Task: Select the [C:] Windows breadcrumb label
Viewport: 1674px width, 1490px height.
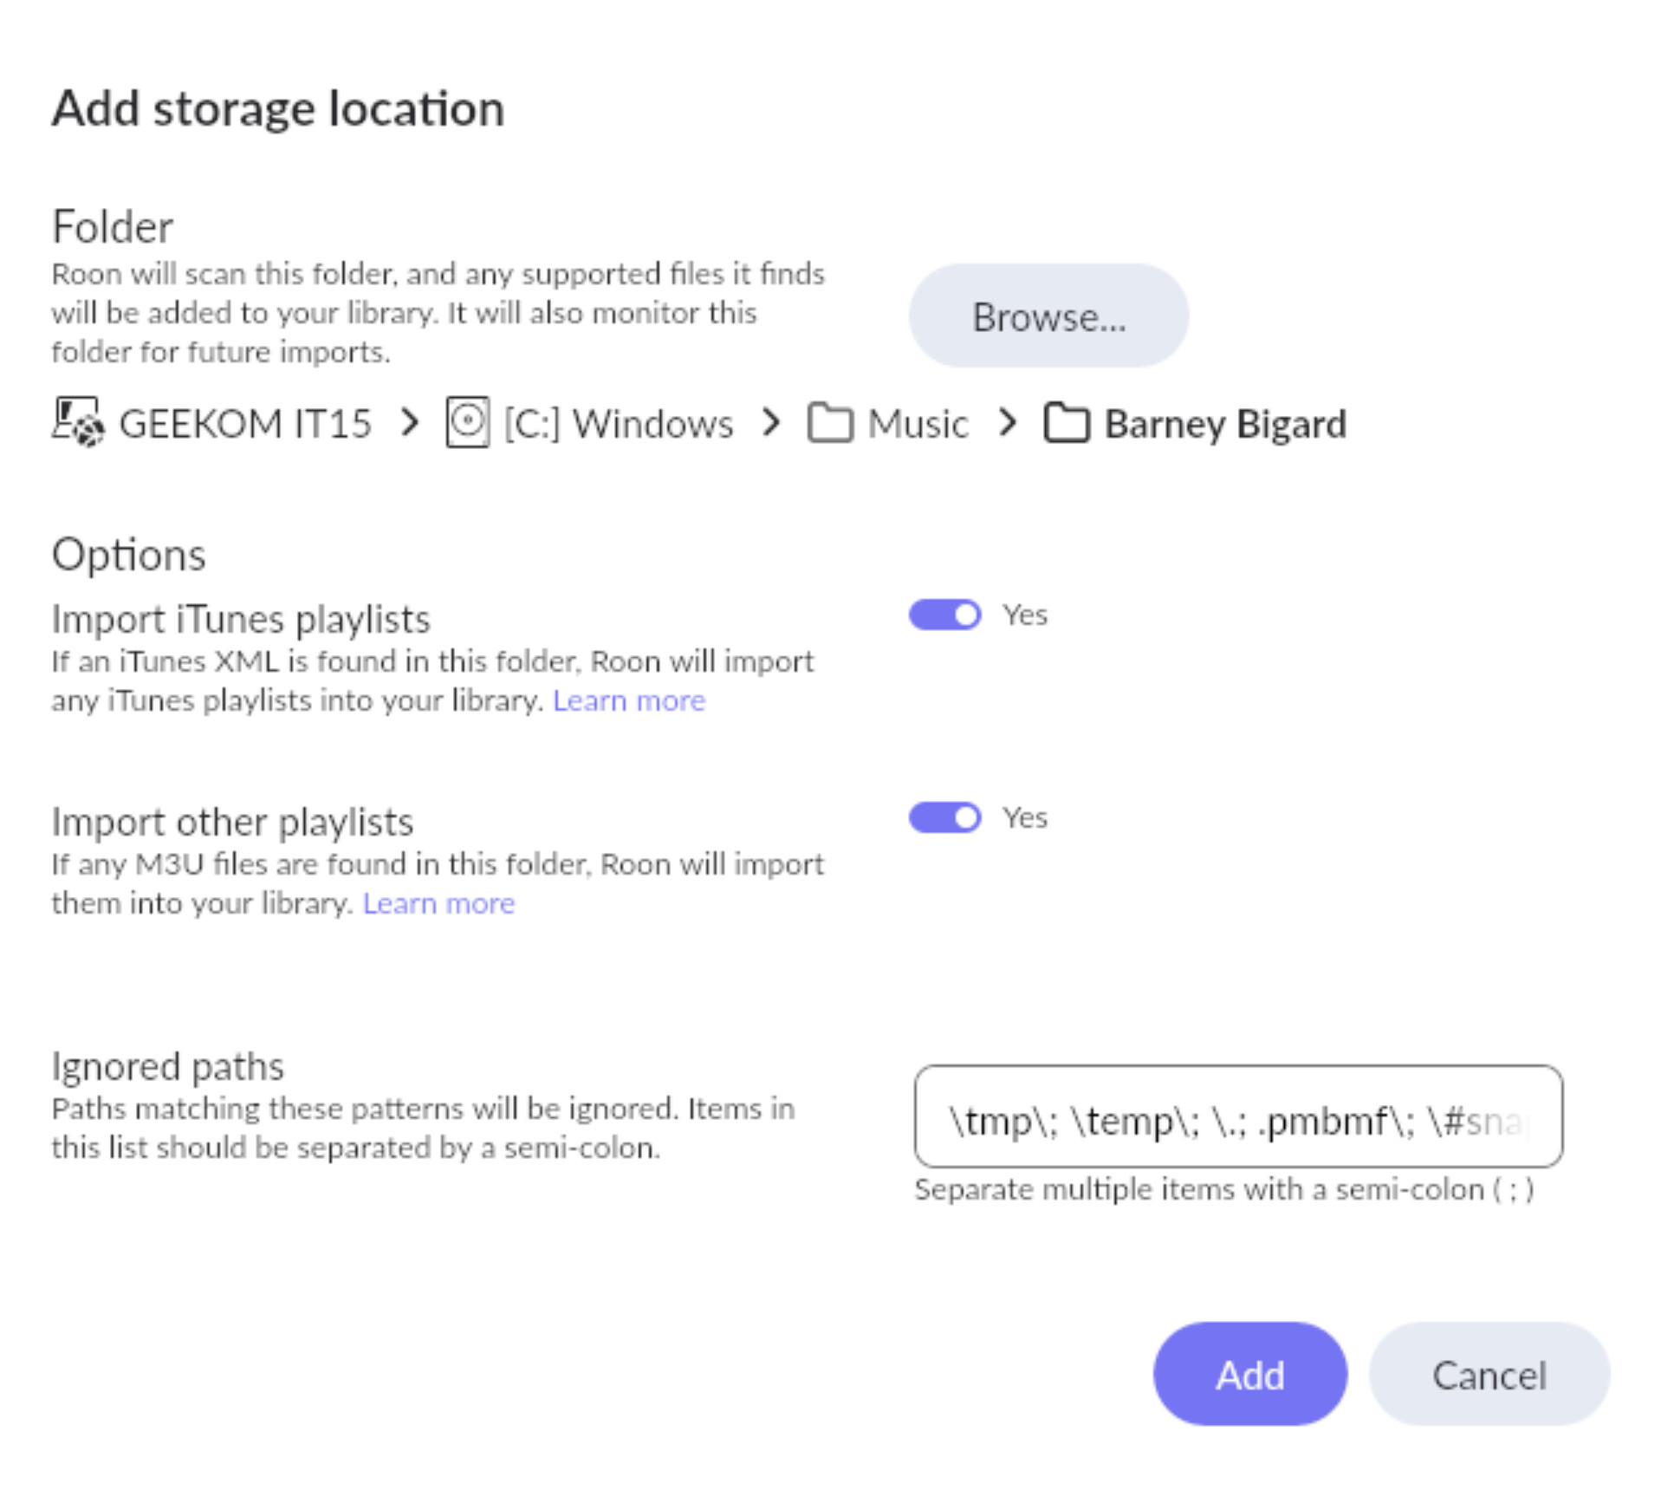Action: tap(619, 424)
